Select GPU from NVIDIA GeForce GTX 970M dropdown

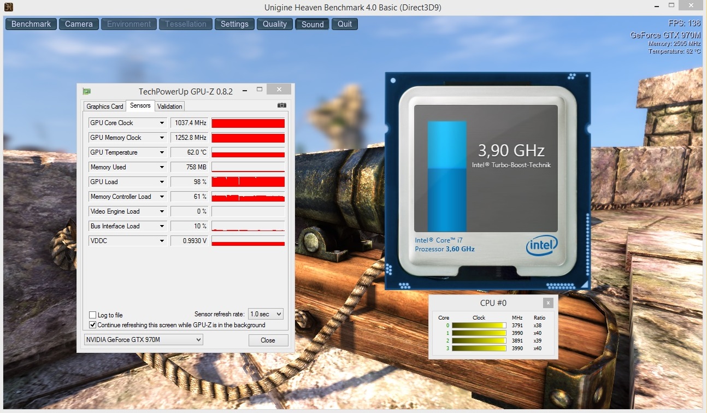click(143, 340)
